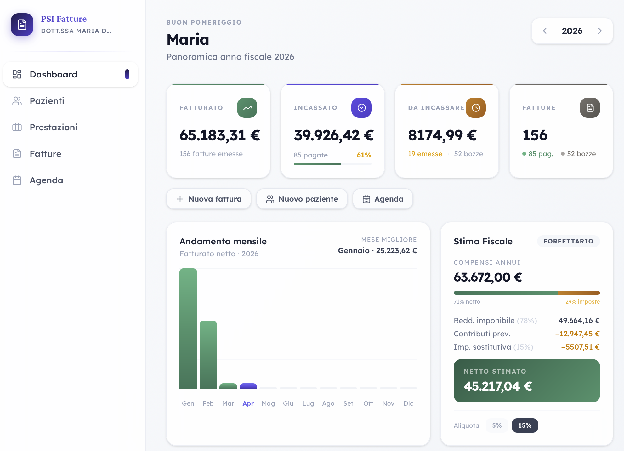Advance to next year with right chevron
The width and height of the screenshot is (624, 451).
pyautogui.click(x=600, y=31)
